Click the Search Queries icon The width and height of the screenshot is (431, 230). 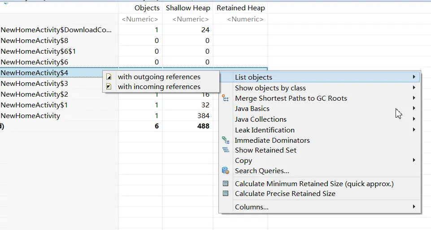(x=226, y=170)
